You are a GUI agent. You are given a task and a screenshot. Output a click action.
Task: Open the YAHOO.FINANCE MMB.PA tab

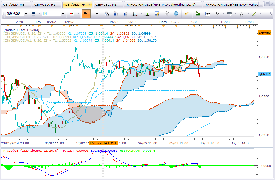[163, 5]
